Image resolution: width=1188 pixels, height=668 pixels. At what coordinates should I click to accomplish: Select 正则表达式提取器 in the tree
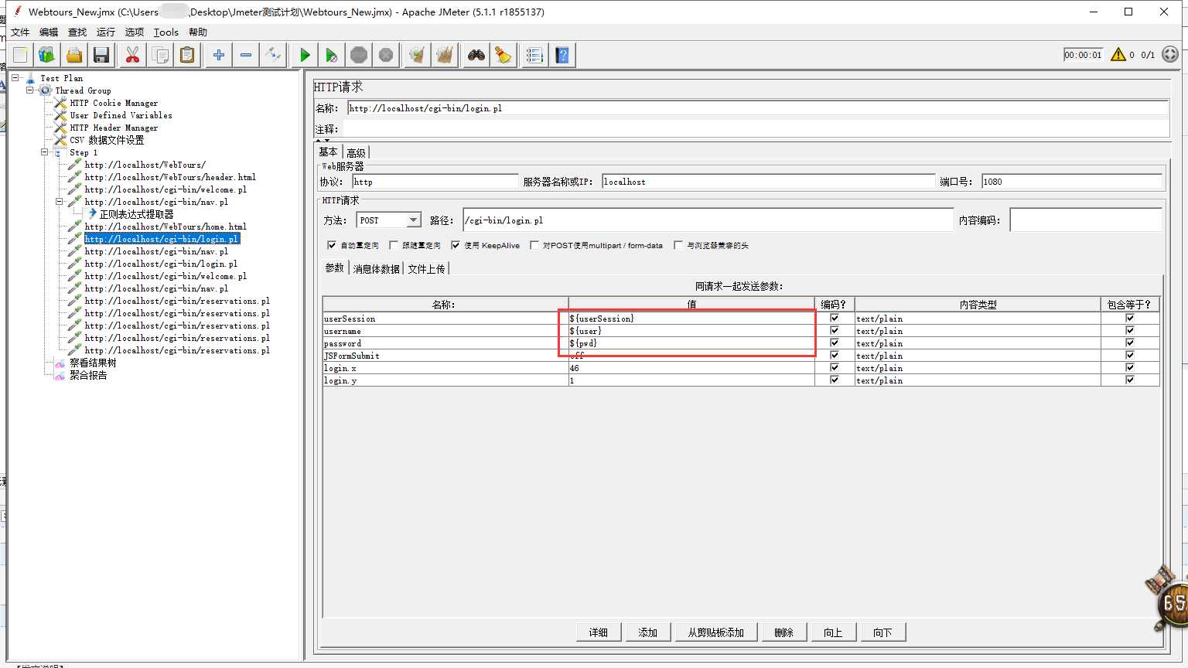[x=136, y=214]
